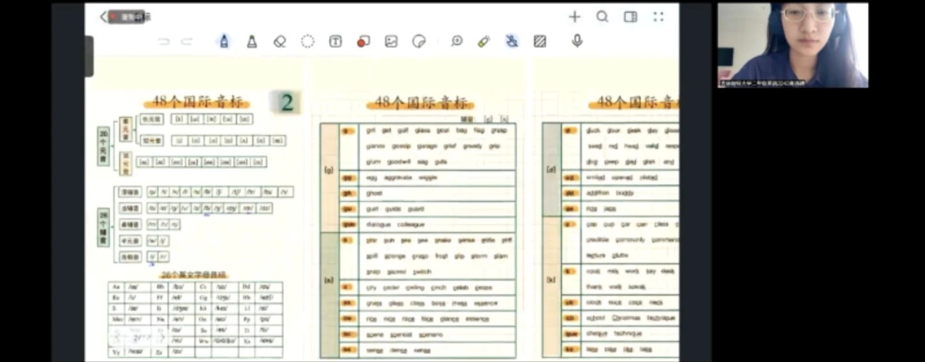This screenshot has width=925, height=362.
Task: Go back using the left chevron
Action: click(104, 17)
